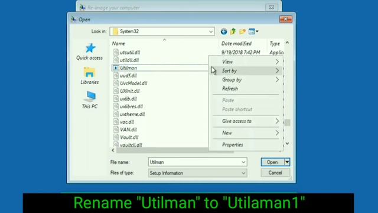Click the vertical scrollbar up arrow
378x213 pixels.
click(288, 43)
